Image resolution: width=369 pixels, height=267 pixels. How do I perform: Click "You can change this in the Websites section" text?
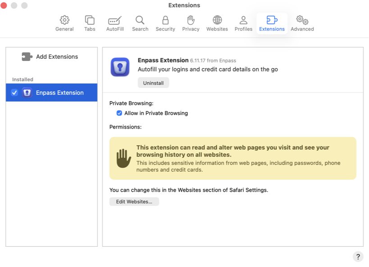point(189,190)
